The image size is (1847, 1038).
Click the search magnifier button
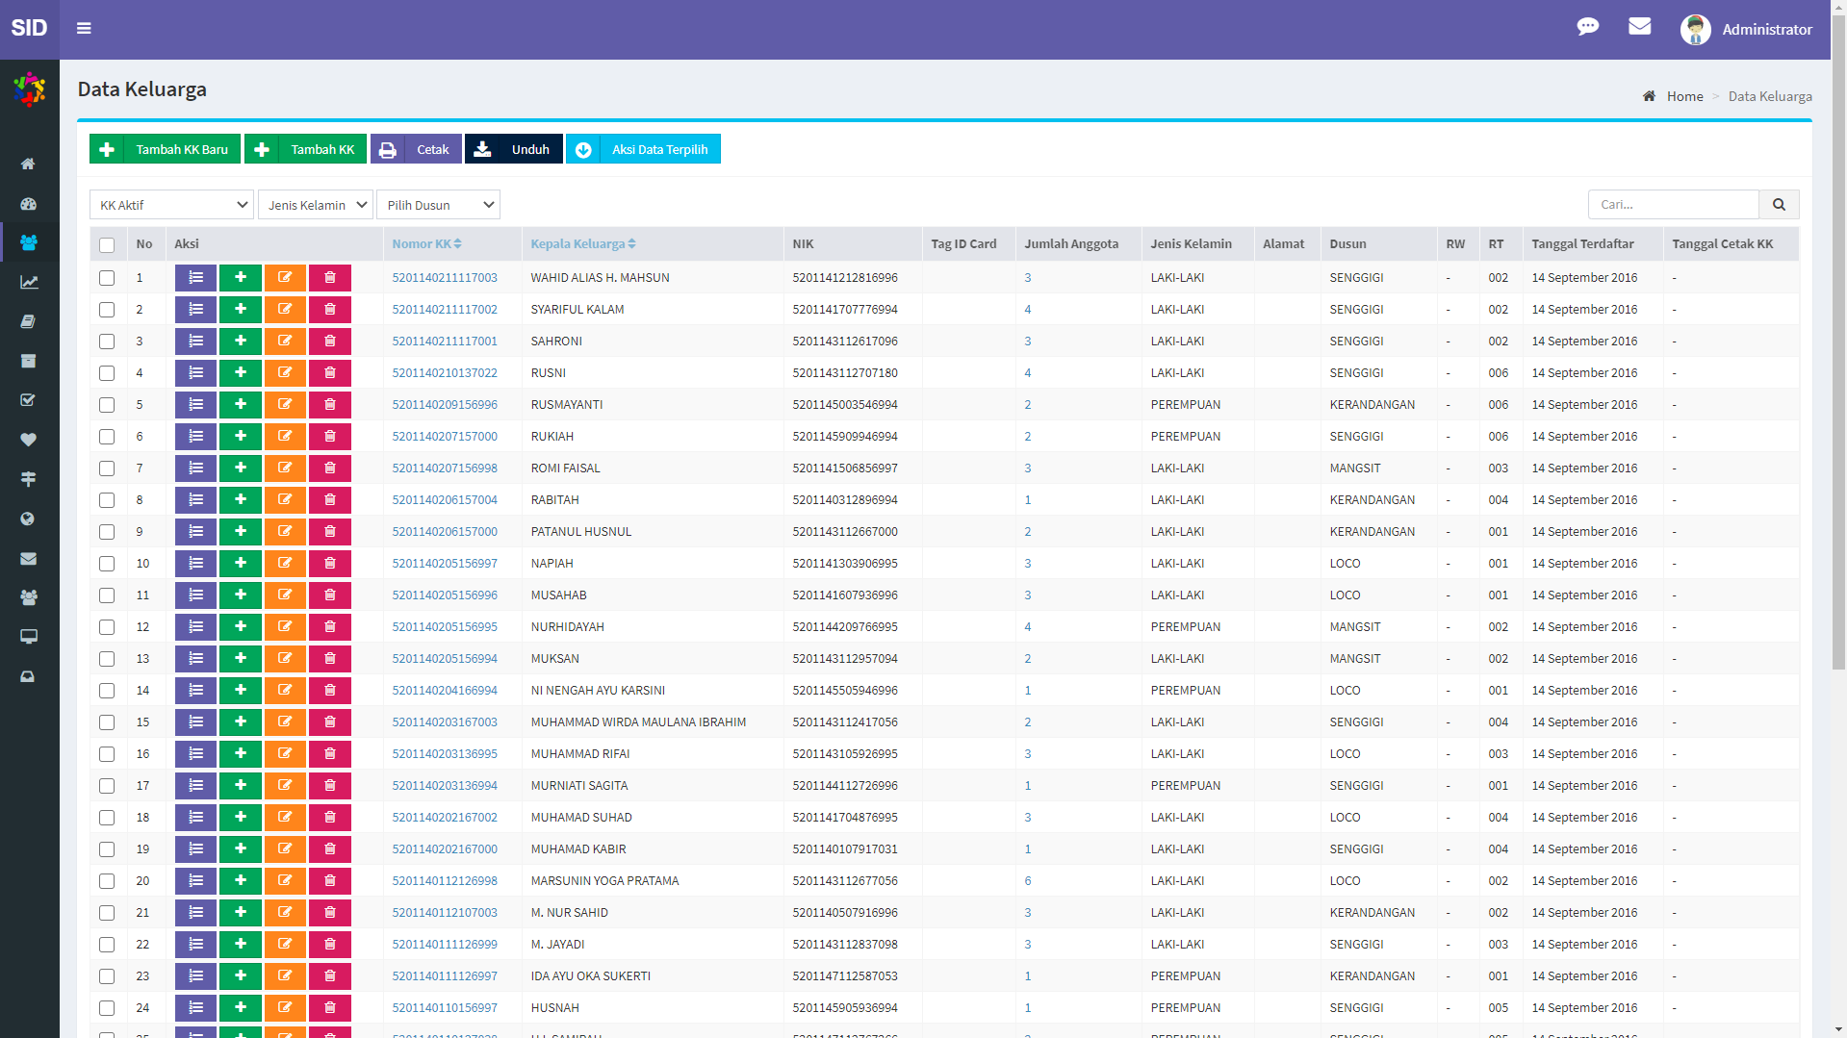coord(1779,205)
